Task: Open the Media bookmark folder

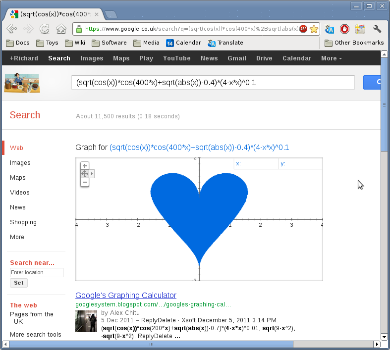Action: (x=146, y=43)
